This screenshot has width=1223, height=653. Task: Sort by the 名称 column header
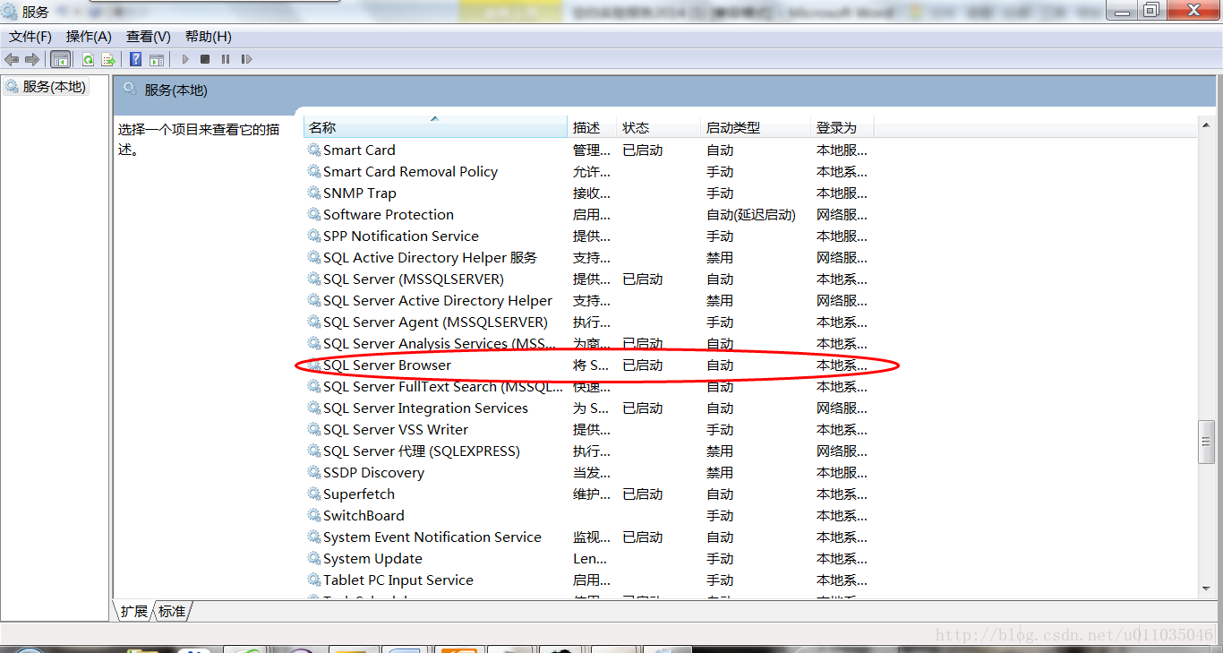click(x=435, y=127)
